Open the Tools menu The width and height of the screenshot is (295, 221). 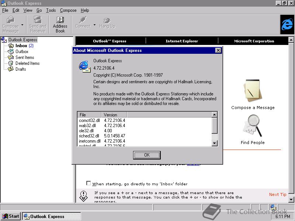click(51, 10)
